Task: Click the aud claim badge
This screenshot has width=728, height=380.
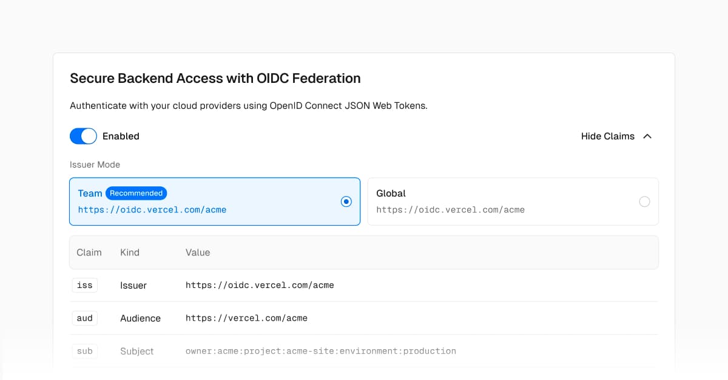Action: click(x=85, y=318)
